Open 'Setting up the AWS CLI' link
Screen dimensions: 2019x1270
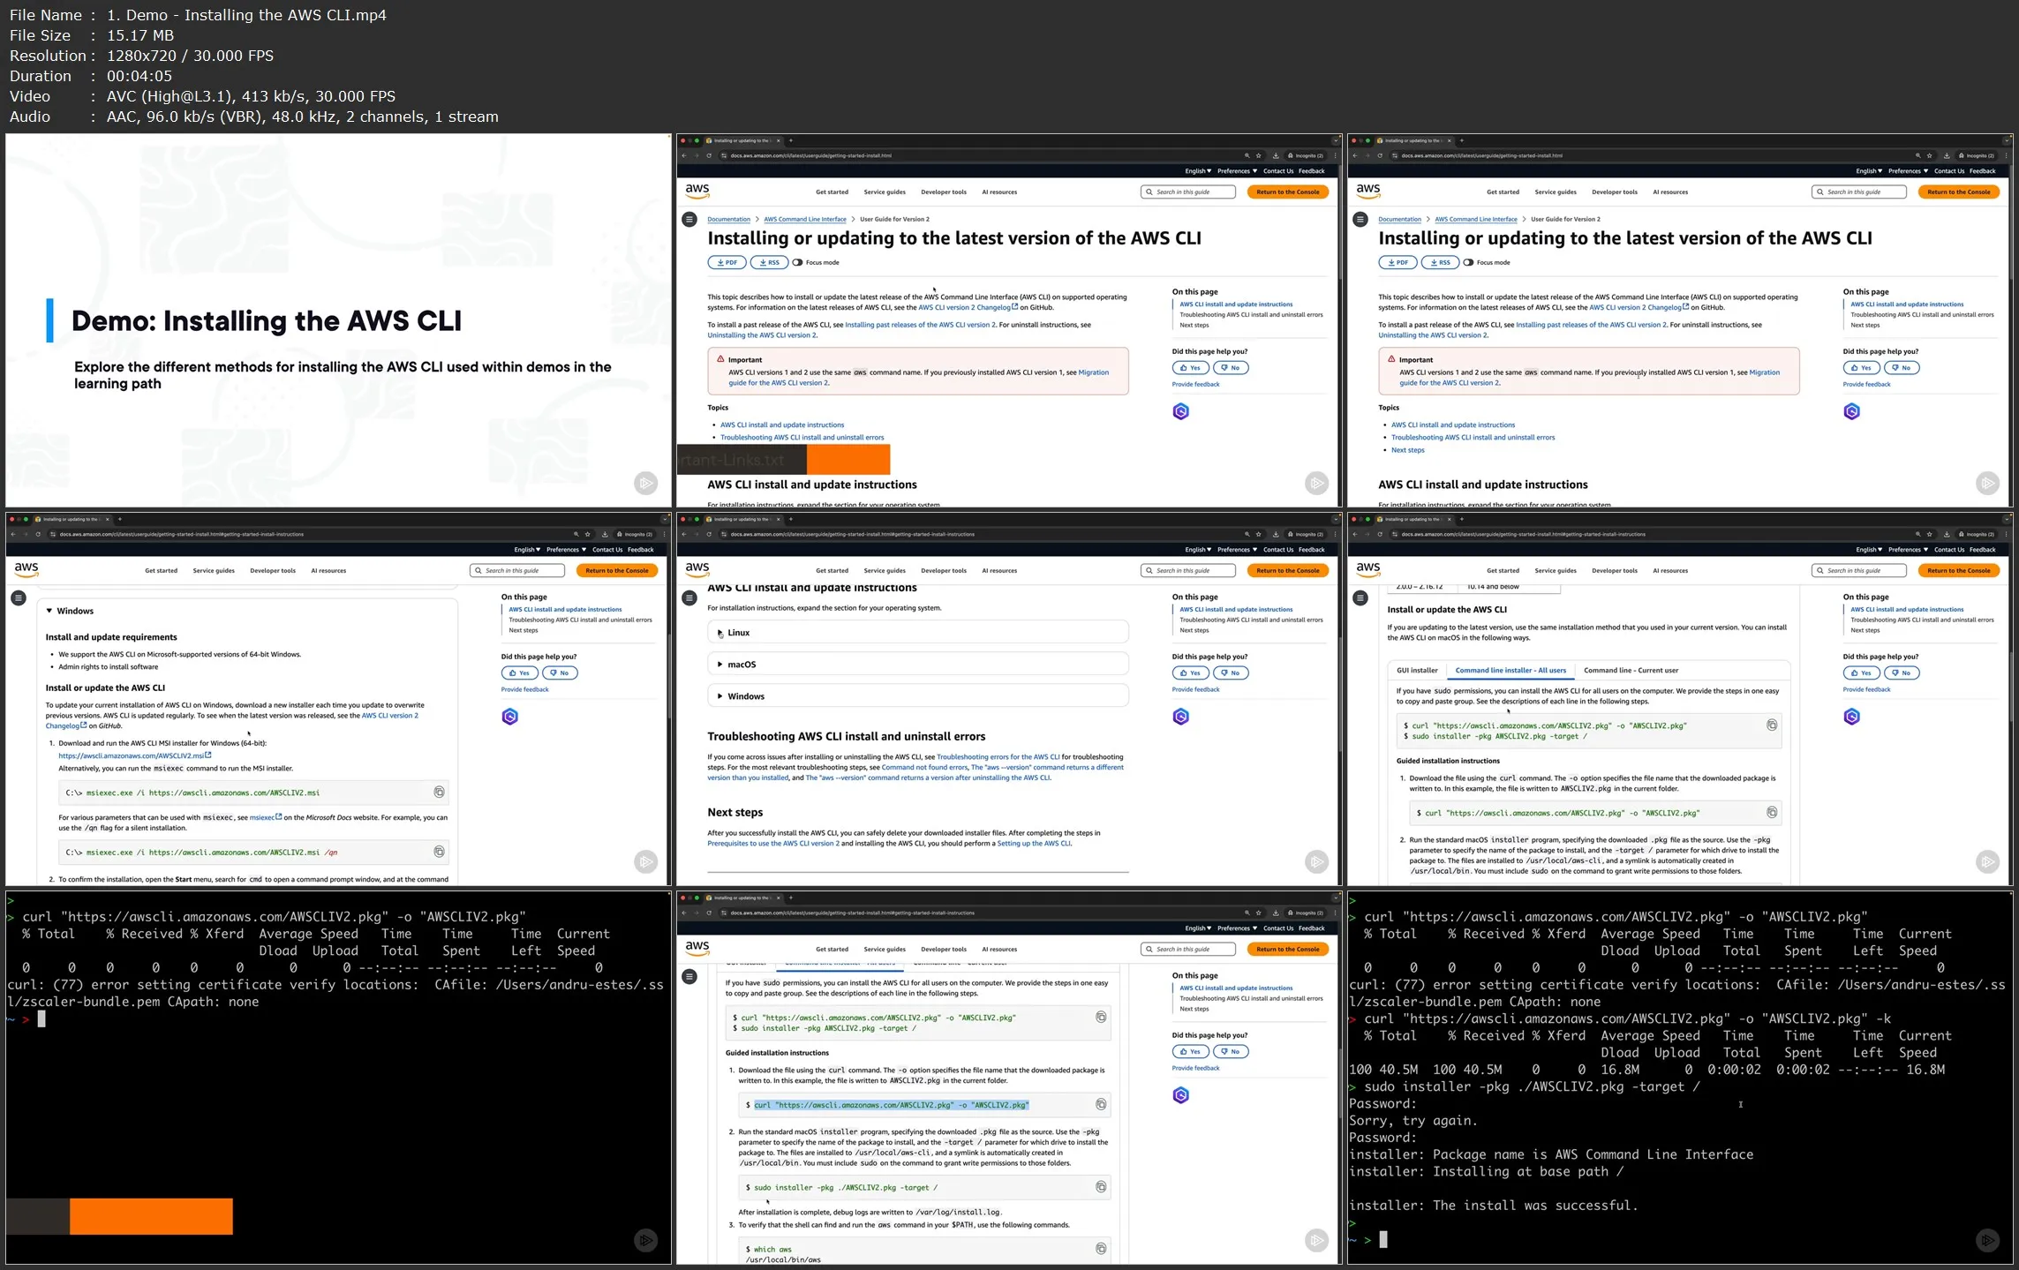coord(1034,843)
